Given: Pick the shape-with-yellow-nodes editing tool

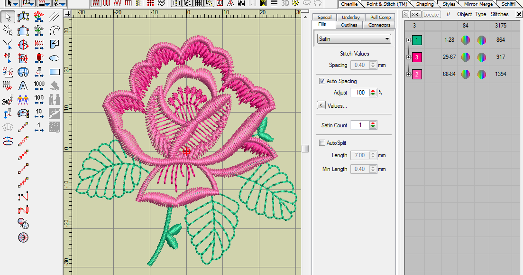Looking at the screenshot, I should click(23, 17).
